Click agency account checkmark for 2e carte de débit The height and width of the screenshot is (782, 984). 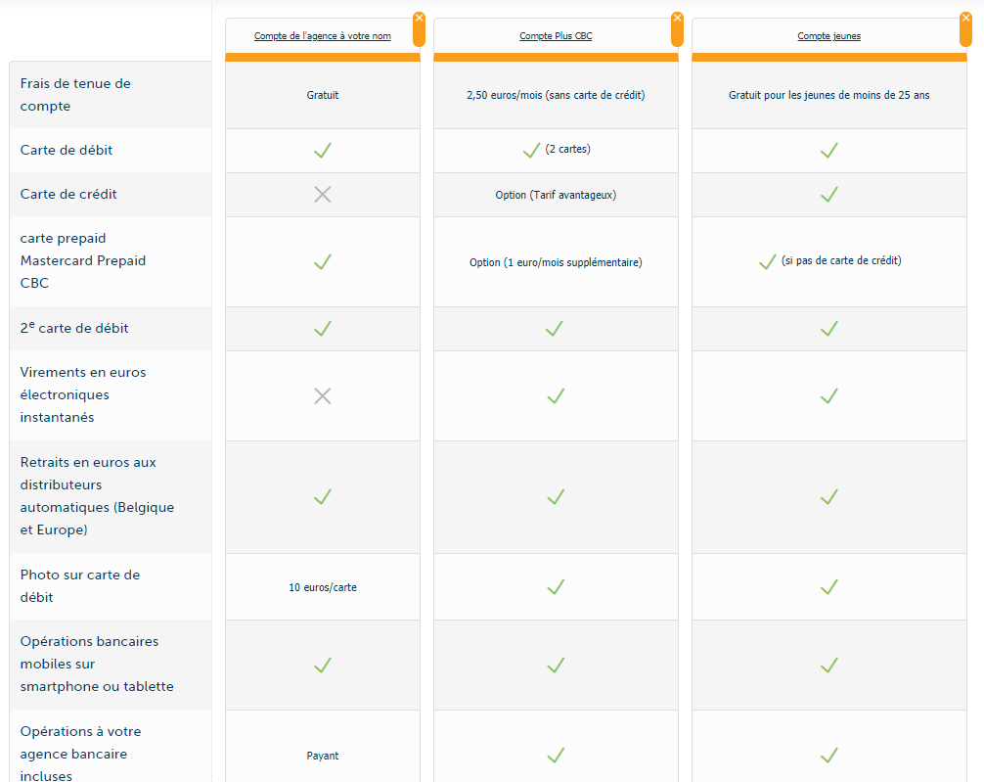coord(323,329)
